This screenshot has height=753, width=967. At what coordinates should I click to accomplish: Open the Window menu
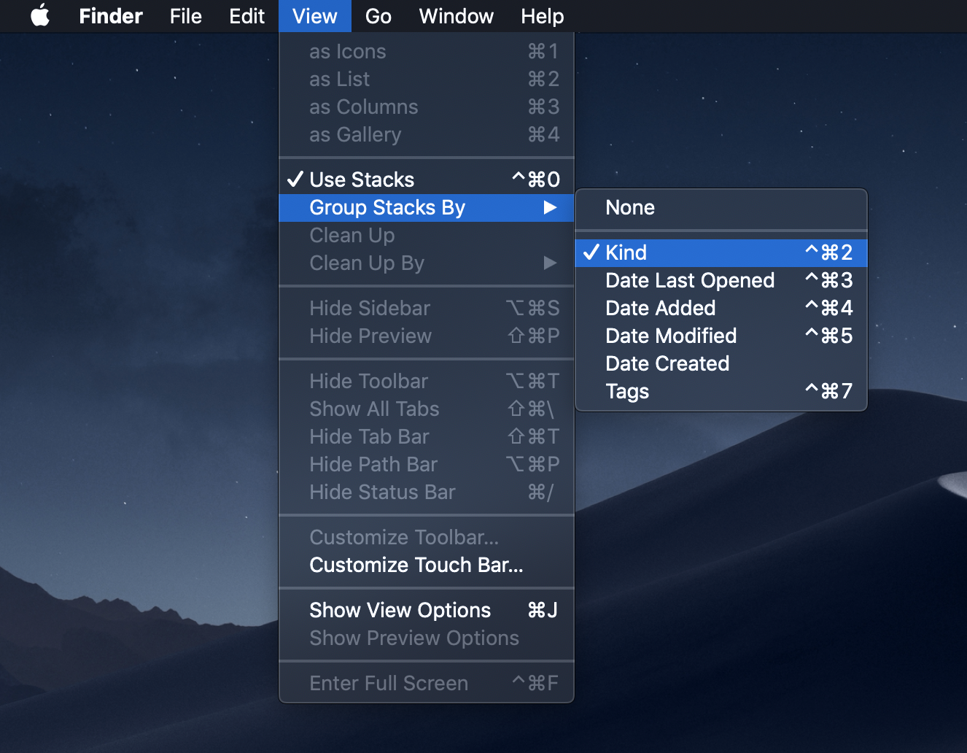click(456, 16)
